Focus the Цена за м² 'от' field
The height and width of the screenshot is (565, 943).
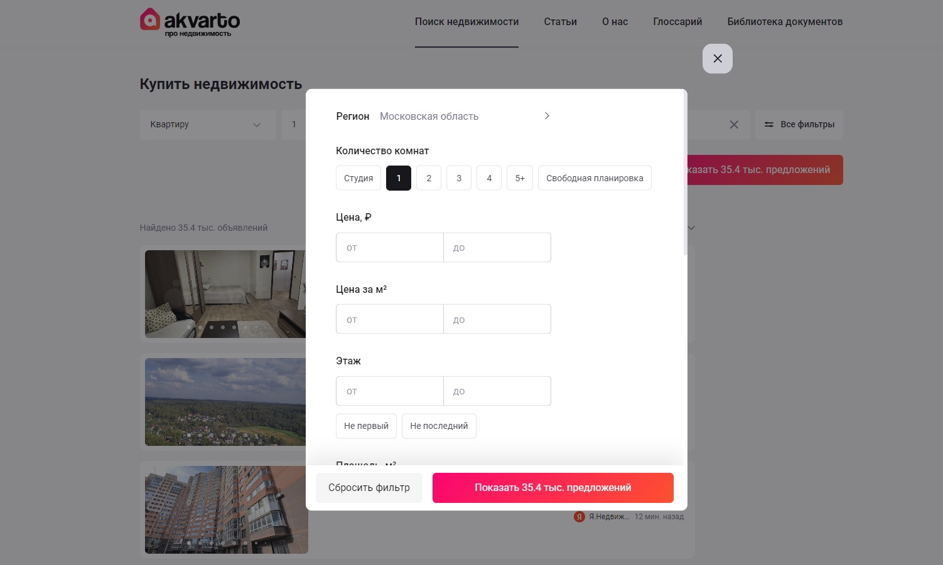point(390,319)
